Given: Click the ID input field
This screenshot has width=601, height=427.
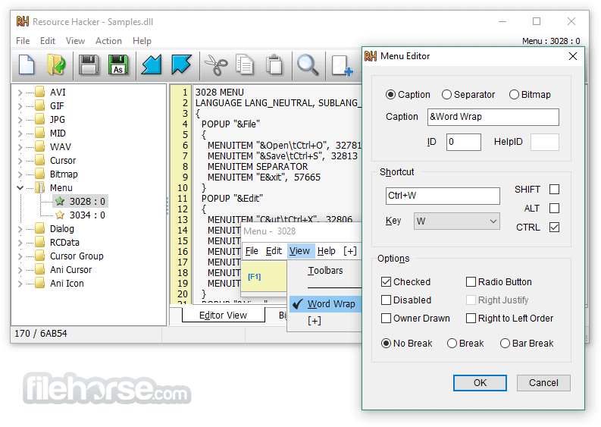Looking at the screenshot, I should pyautogui.click(x=463, y=142).
